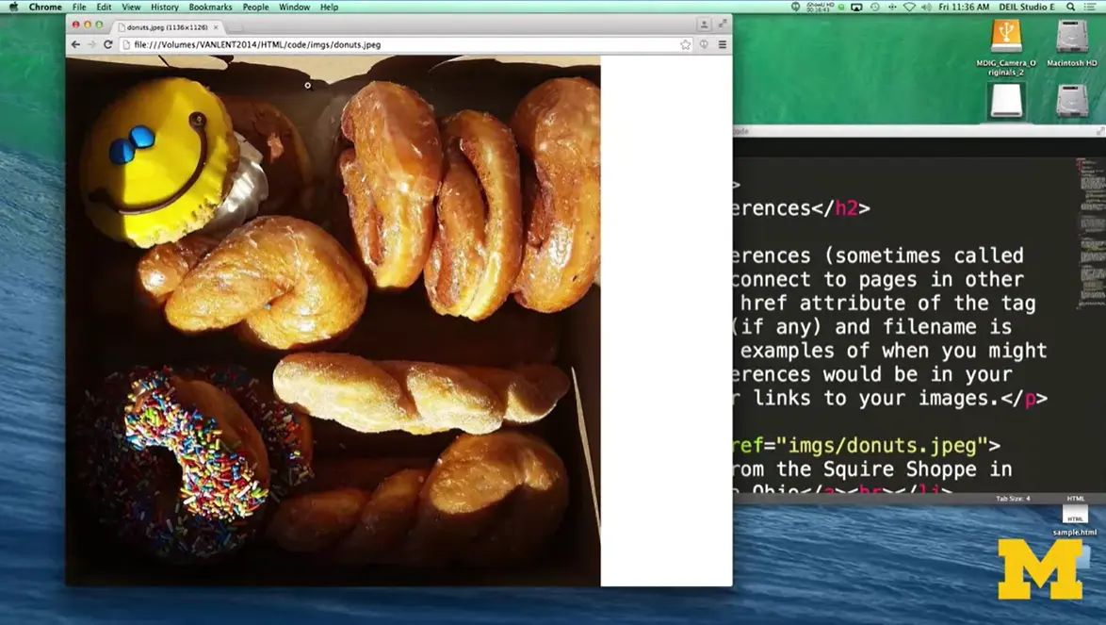Toggle Chrome's full-screen mode arrows
1106x625 pixels.
pyautogui.click(x=723, y=25)
